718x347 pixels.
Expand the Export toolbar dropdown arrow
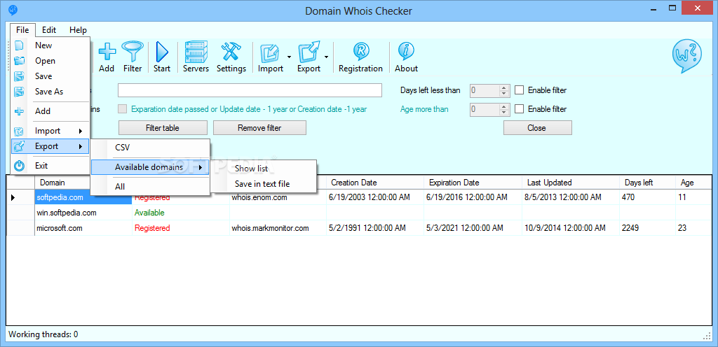click(x=327, y=57)
